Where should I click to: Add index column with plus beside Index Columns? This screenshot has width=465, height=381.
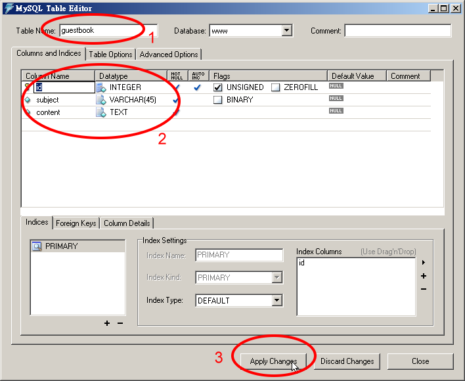(424, 276)
